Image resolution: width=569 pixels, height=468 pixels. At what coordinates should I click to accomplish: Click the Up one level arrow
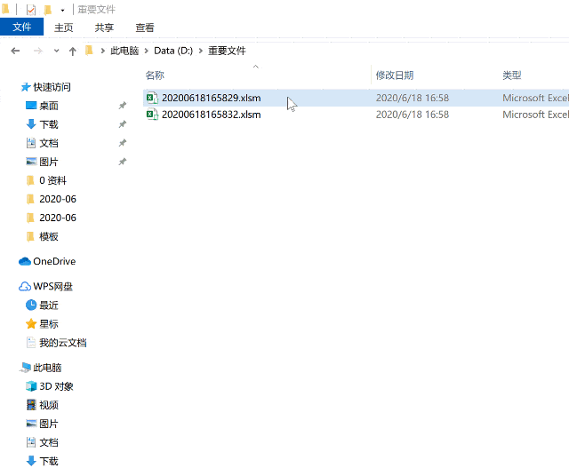coord(72,51)
